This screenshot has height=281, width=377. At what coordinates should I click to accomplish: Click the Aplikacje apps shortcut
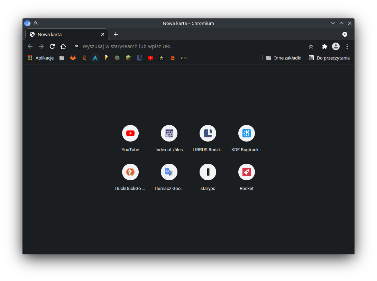(x=41, y=58)
